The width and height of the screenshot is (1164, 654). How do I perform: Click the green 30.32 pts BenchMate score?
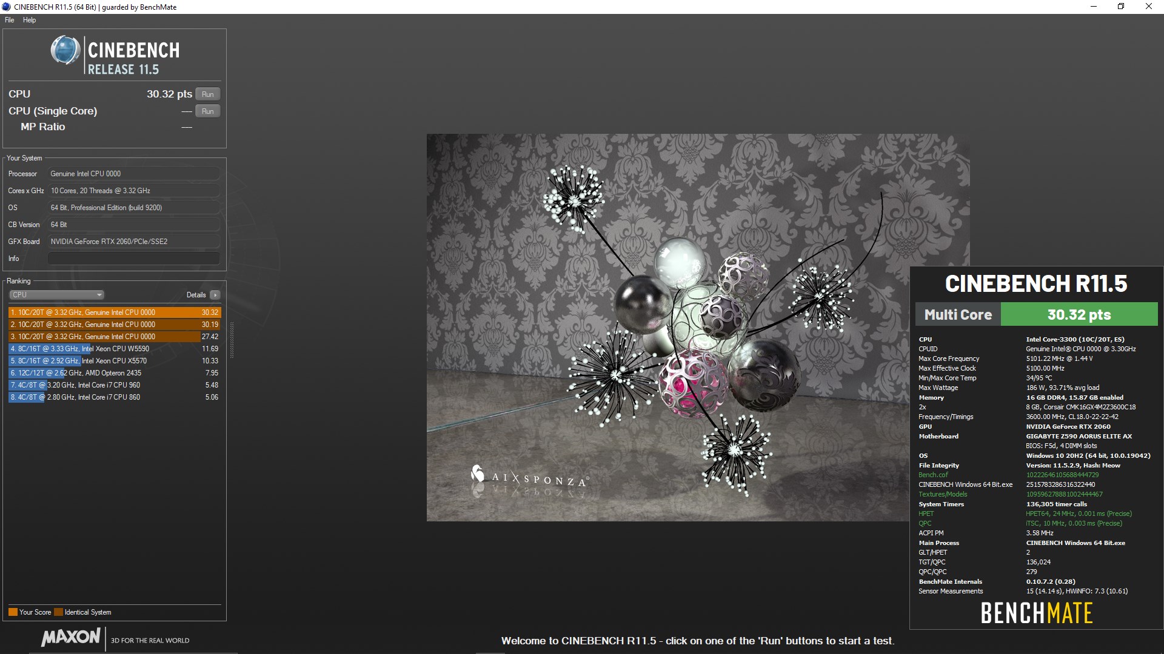(x=1079, y=315)
